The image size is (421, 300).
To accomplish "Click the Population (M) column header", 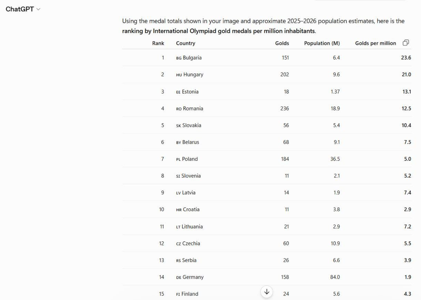I will tap(322, 43).
